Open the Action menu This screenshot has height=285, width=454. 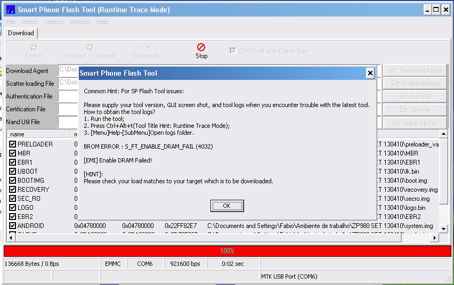[x=29, y=22]
